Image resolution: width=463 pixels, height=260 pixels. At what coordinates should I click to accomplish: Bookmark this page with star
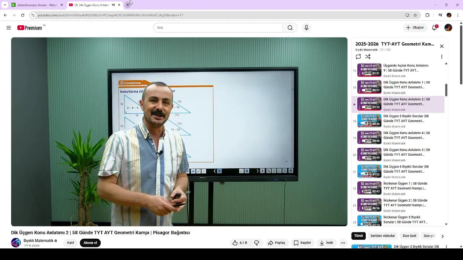pos(415,15)
